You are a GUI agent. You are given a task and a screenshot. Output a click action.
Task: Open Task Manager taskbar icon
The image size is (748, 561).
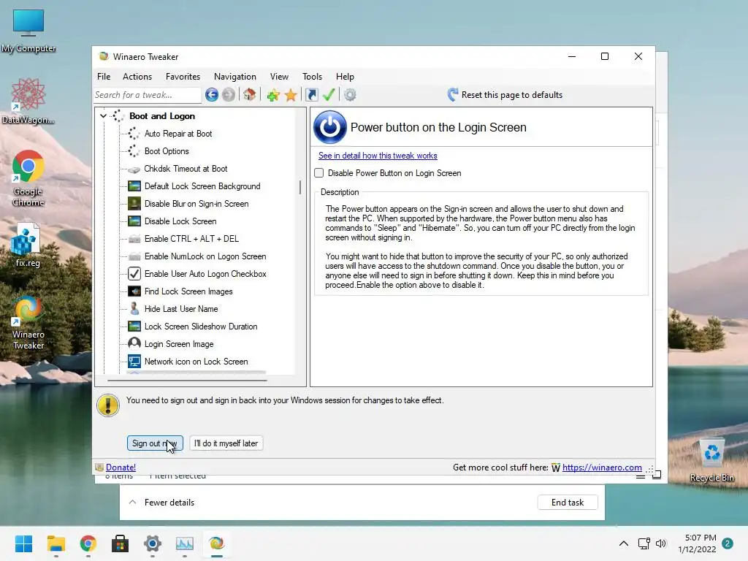pos(185,543)
